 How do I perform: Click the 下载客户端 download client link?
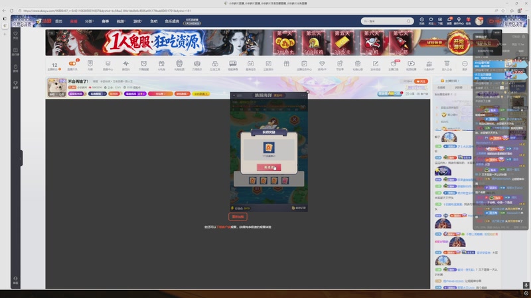(224, 227)
